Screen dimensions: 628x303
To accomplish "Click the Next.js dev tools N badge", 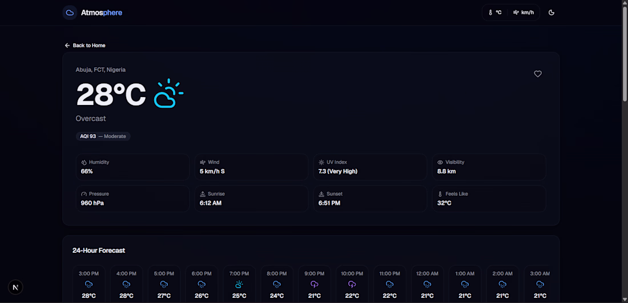I will coord(15,287).
